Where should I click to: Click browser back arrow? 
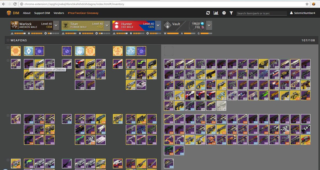[3, 4]
